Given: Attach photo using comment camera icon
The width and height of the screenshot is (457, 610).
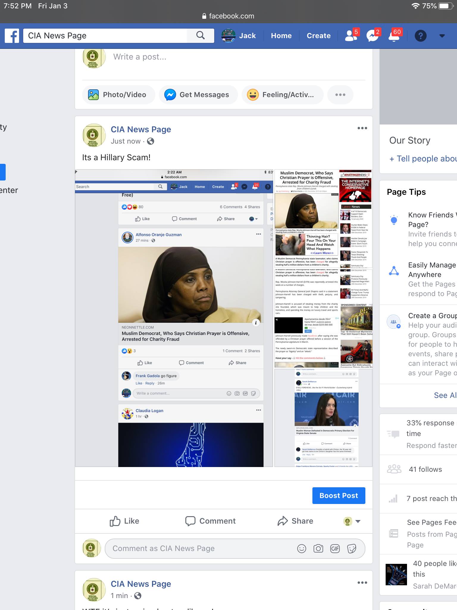Looking at the screenshot, I should (x=318, y=549).
